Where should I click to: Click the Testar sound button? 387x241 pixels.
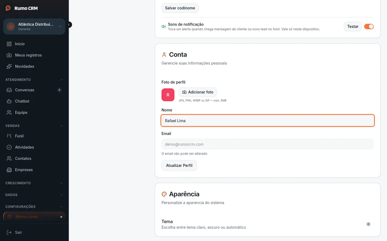point(353,27)
